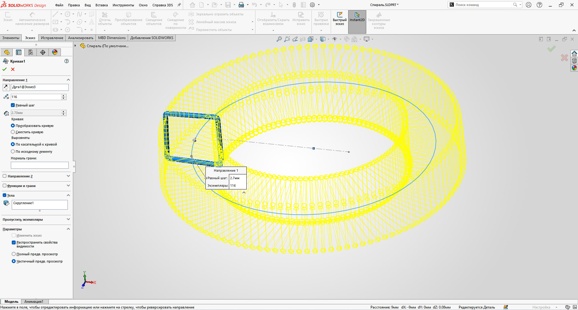Expand the Спираль feature tree node
This screenshot has width=578, height=310.
point(75,46)
